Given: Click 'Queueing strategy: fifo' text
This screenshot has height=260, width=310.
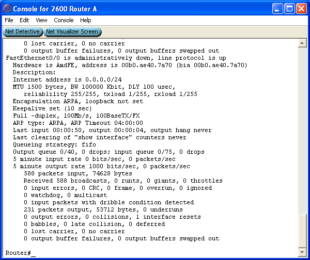Looking at the screenshot, I should point(54,145).
